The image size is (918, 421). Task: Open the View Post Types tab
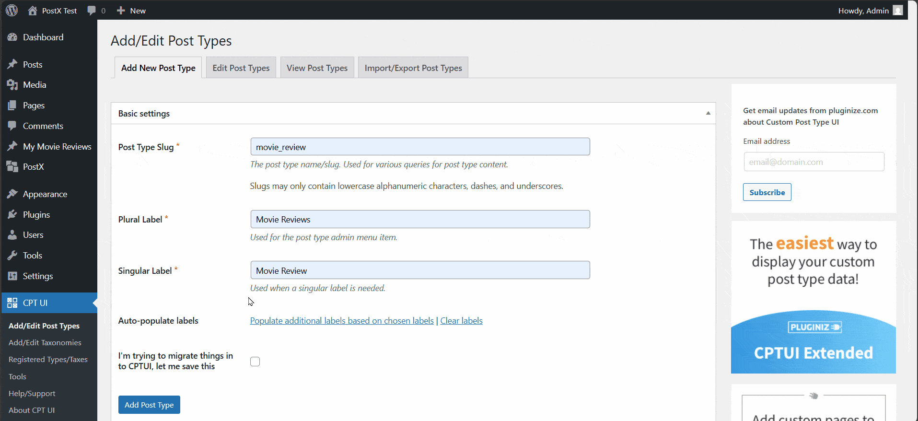pos(317,68)
